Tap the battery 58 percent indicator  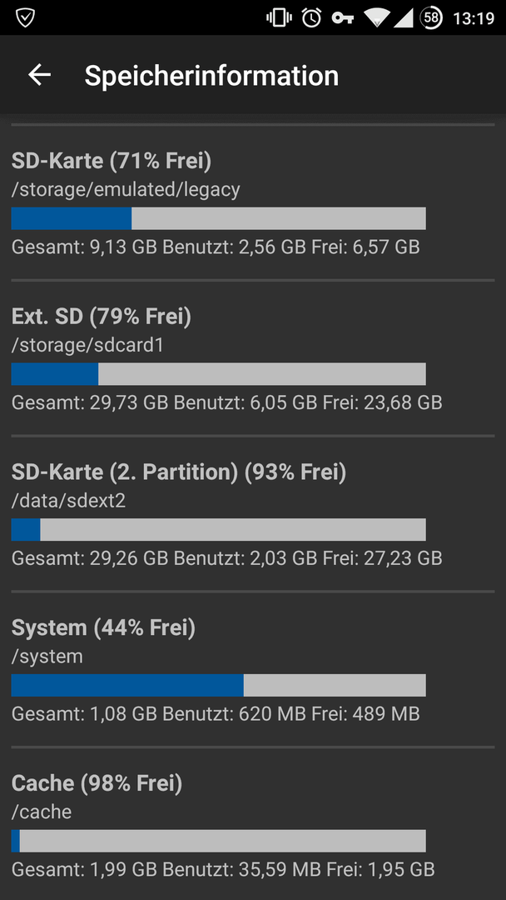(x=431, y=17)
